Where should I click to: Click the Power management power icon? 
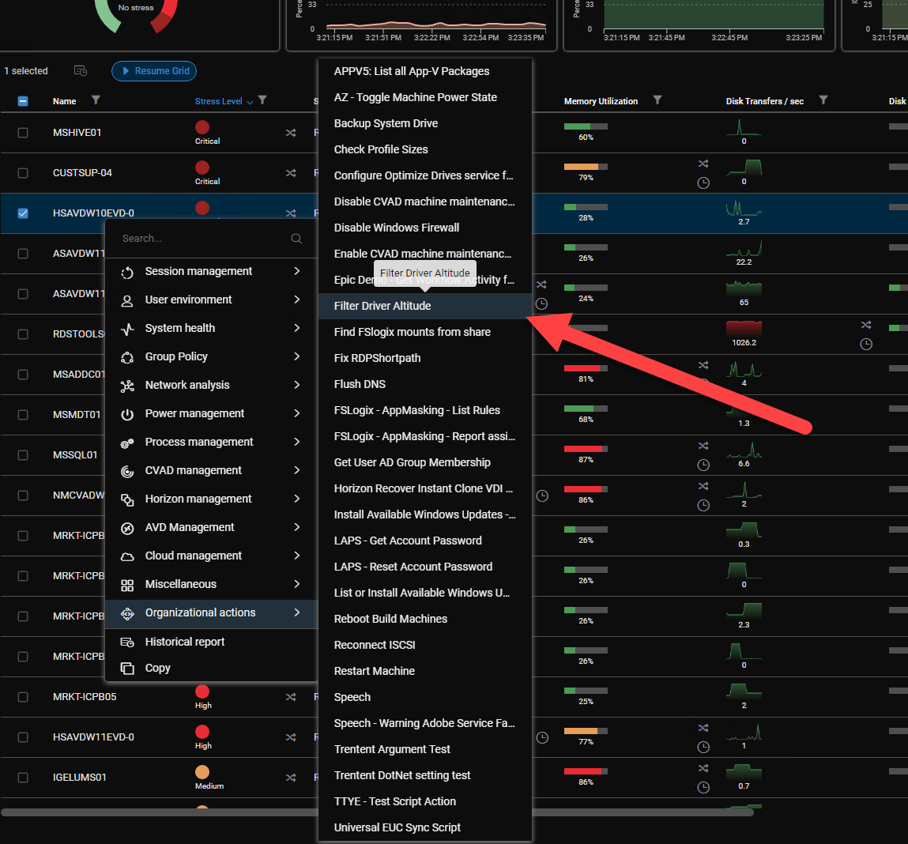(x=127, y=414)
